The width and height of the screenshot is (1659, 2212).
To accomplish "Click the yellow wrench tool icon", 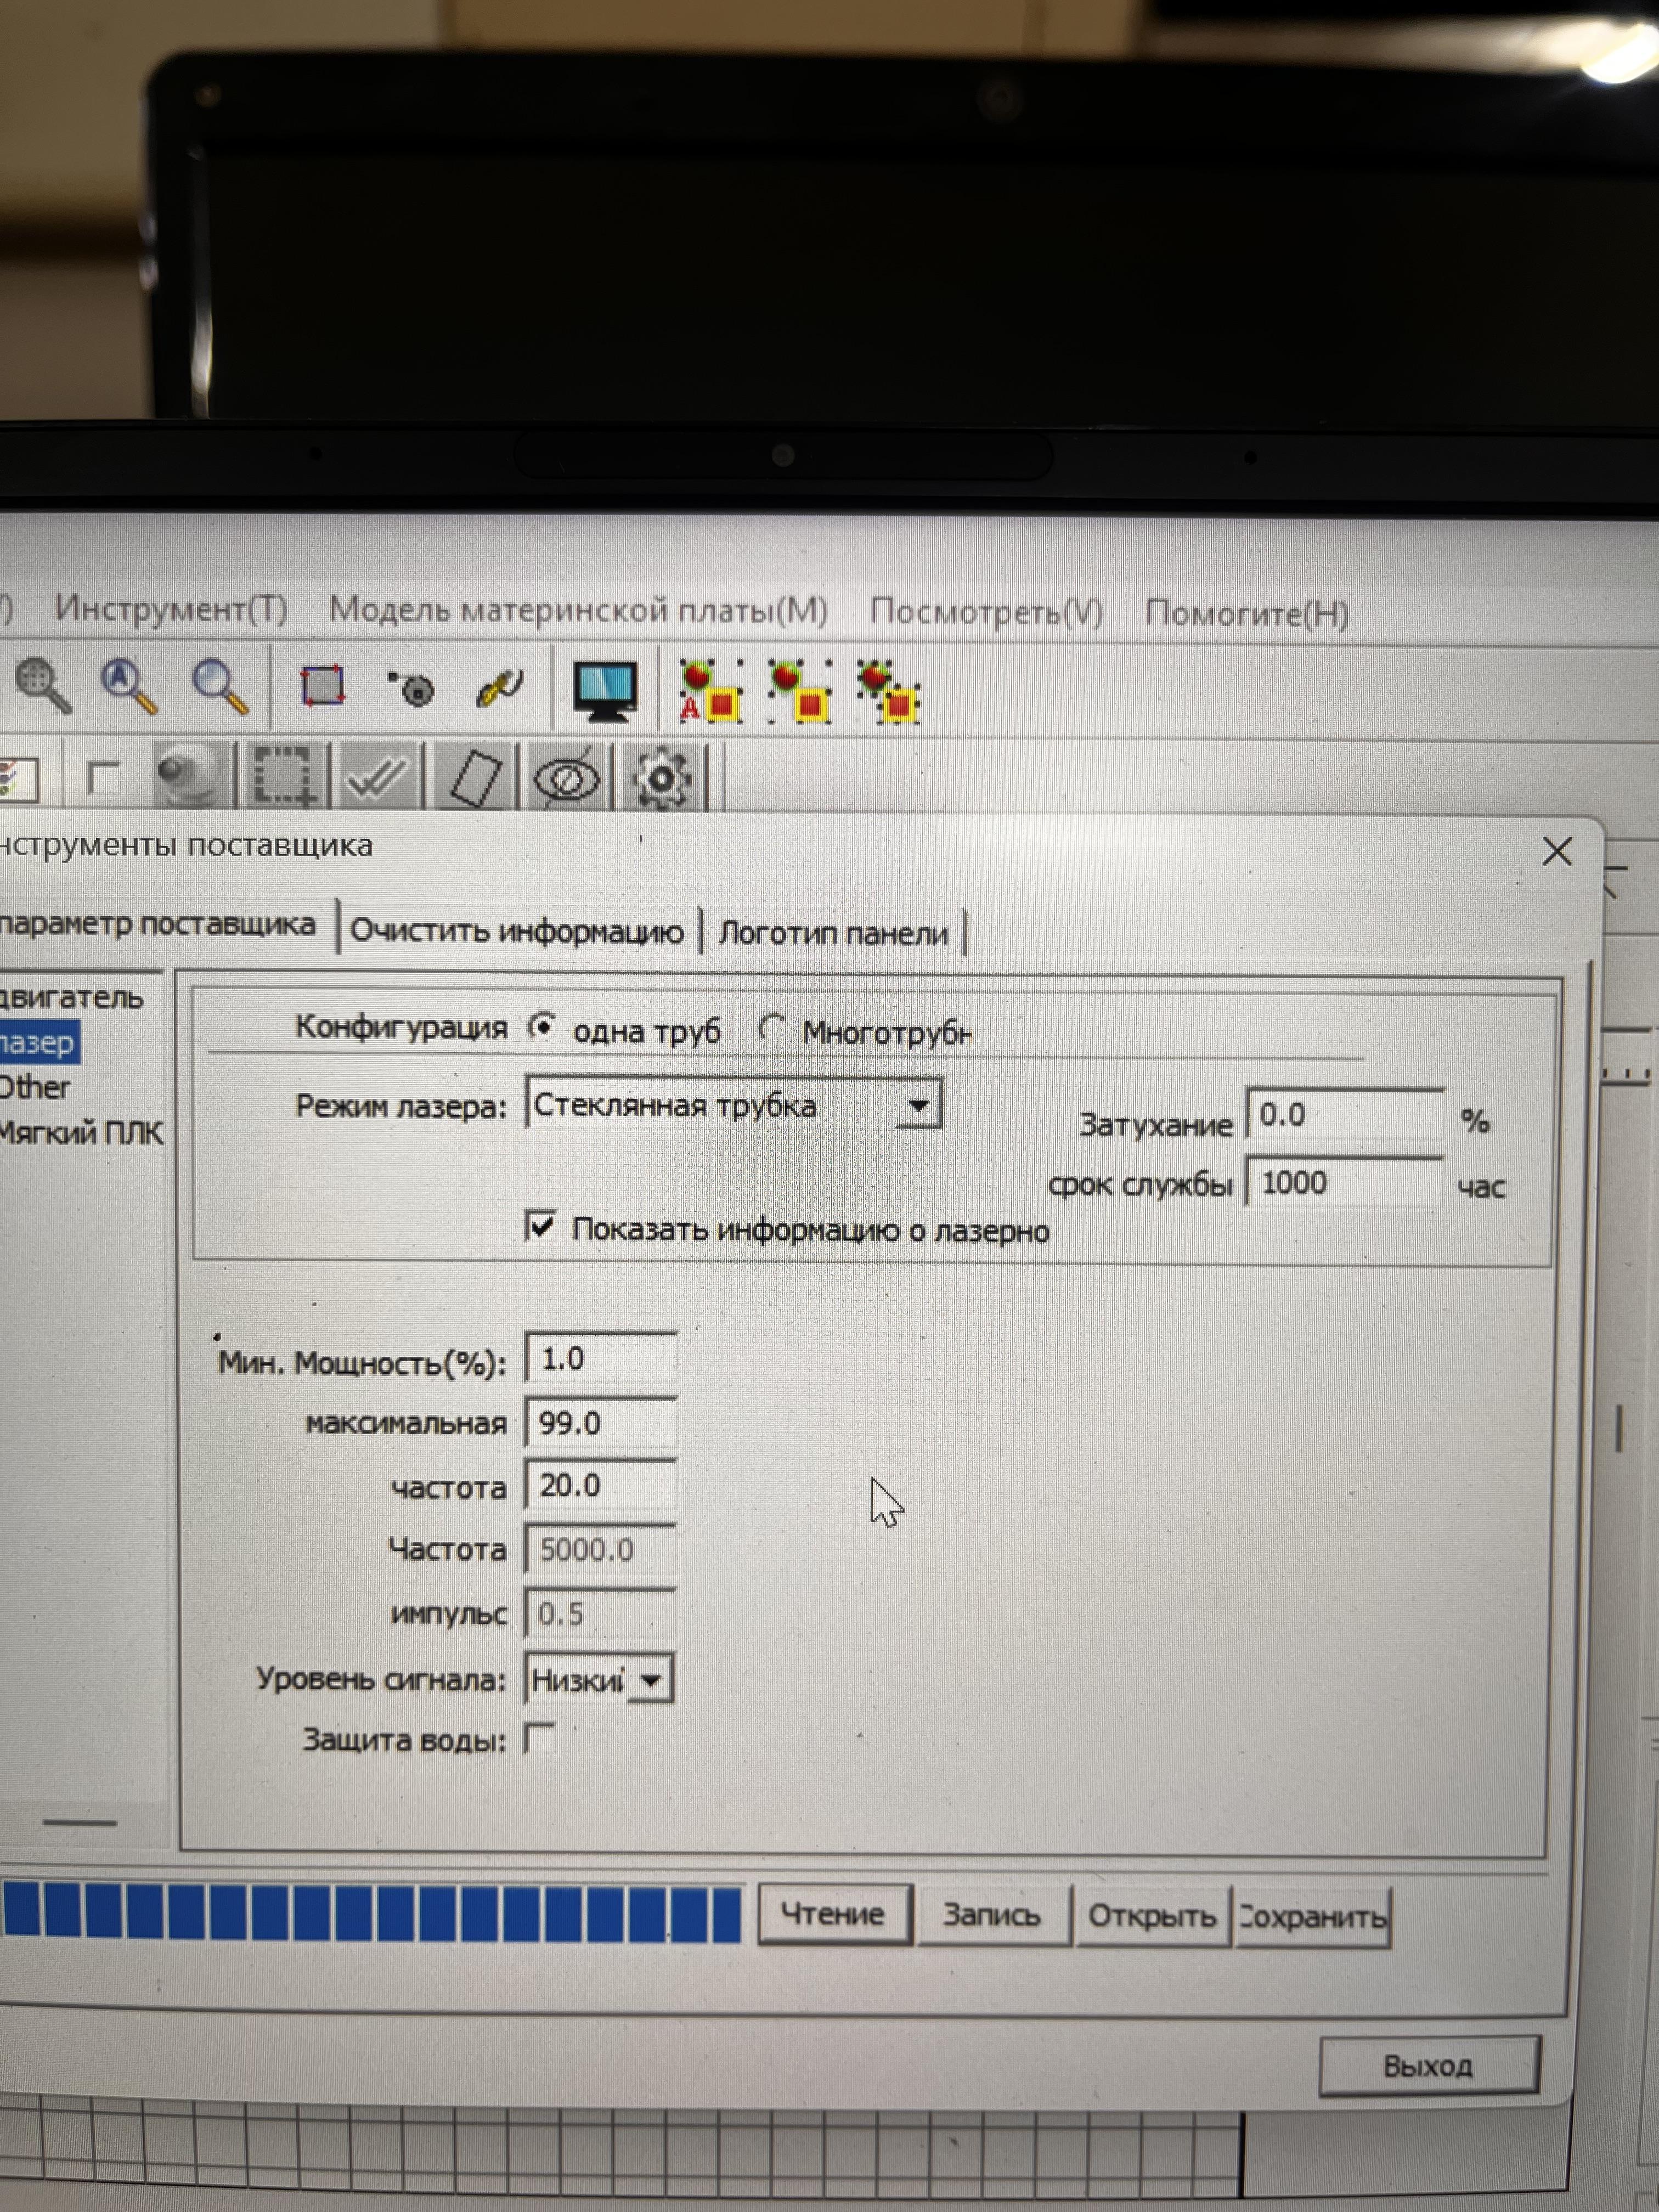I will [x=499, y=688].
